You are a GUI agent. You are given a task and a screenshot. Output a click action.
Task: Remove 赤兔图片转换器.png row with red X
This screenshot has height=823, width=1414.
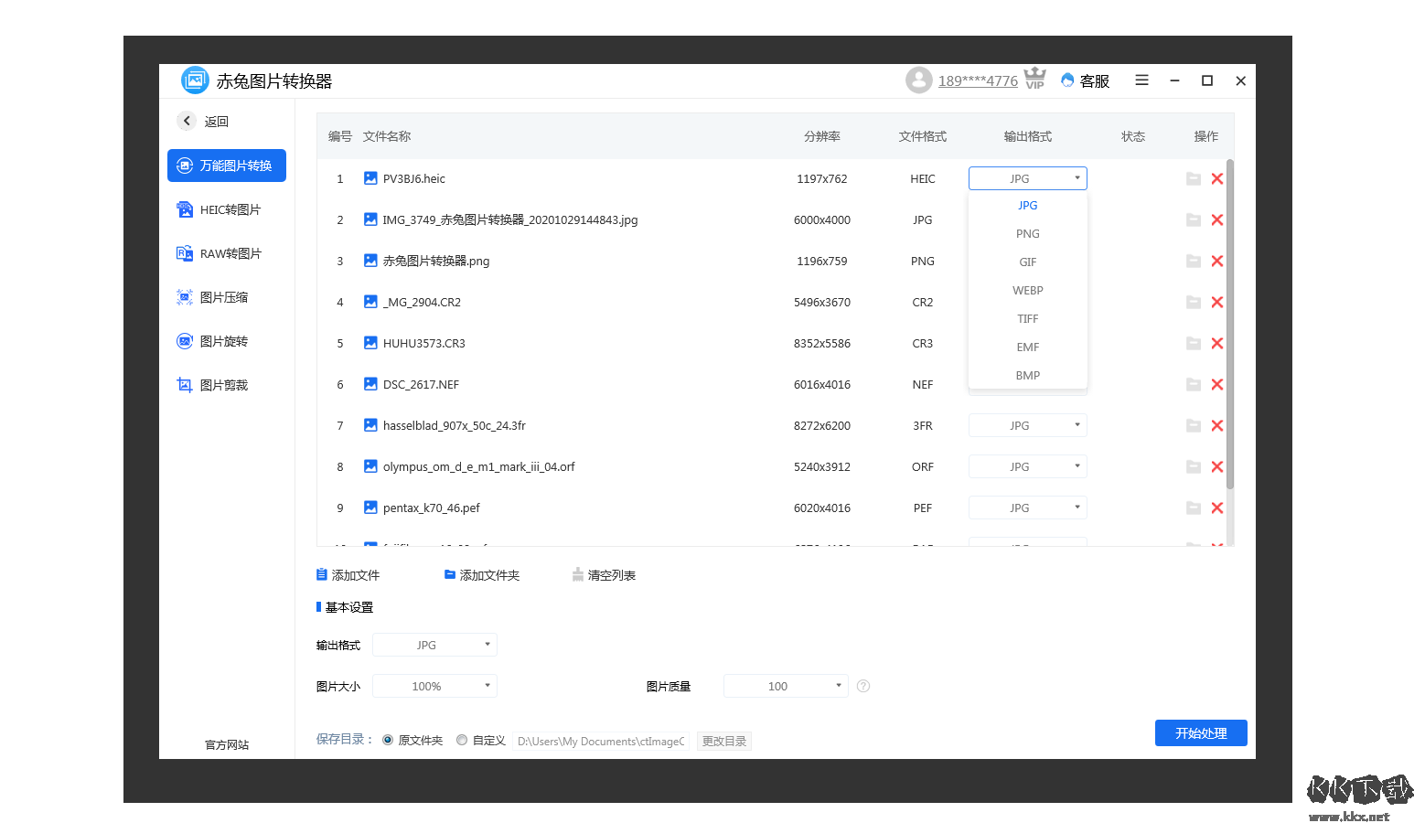pyautogui.click(x=1217, y=261)
